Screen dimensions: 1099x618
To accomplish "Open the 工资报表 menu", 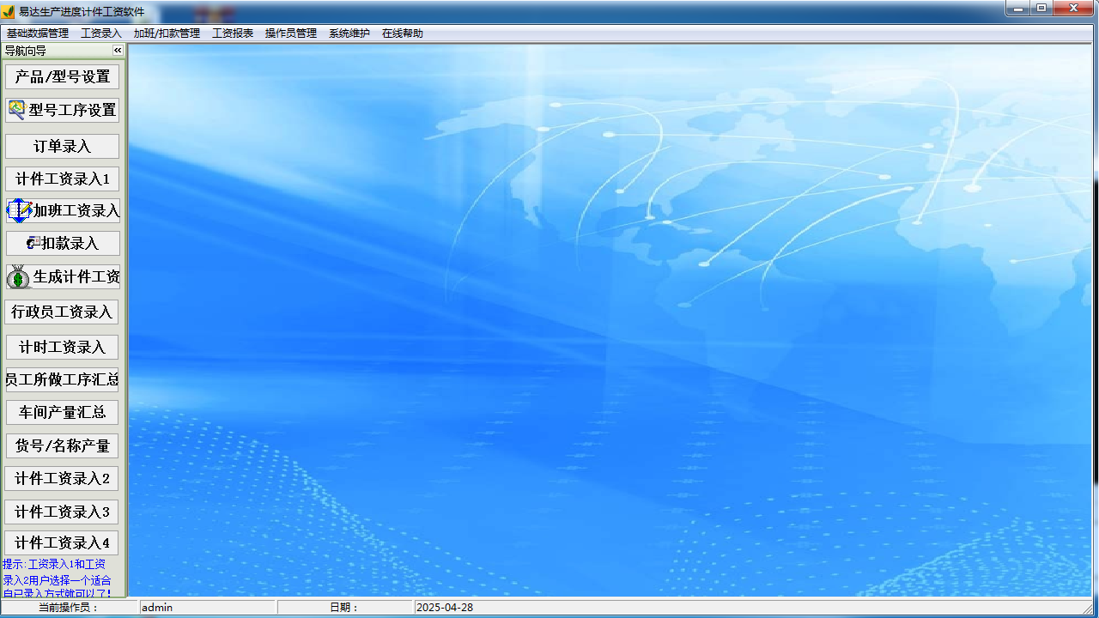I will click(233, 33).
